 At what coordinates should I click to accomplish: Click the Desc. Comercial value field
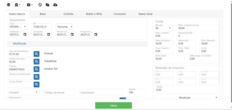click(164, 36)
